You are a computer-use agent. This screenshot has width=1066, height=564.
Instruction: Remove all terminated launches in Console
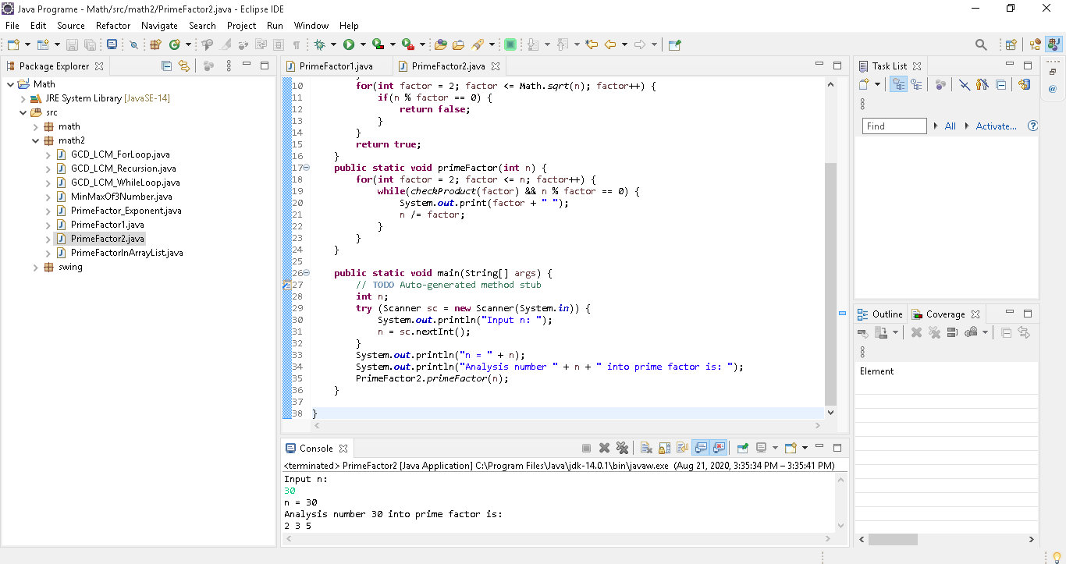(x=623, y=447)
